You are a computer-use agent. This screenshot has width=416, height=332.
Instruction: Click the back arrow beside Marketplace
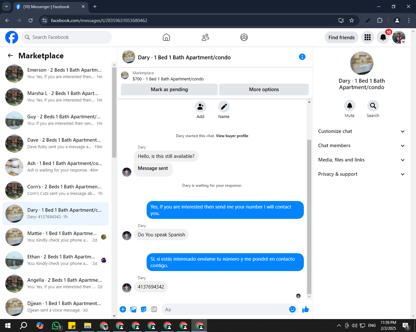pos(10,55)
